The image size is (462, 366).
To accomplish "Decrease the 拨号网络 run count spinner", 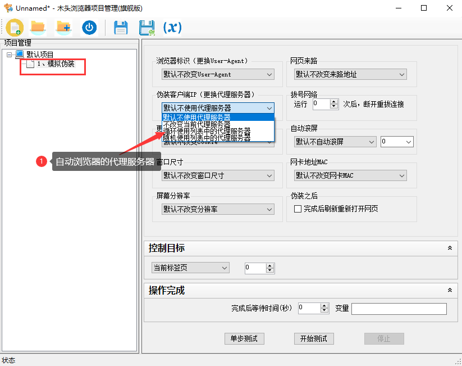I will coord(334,106).
